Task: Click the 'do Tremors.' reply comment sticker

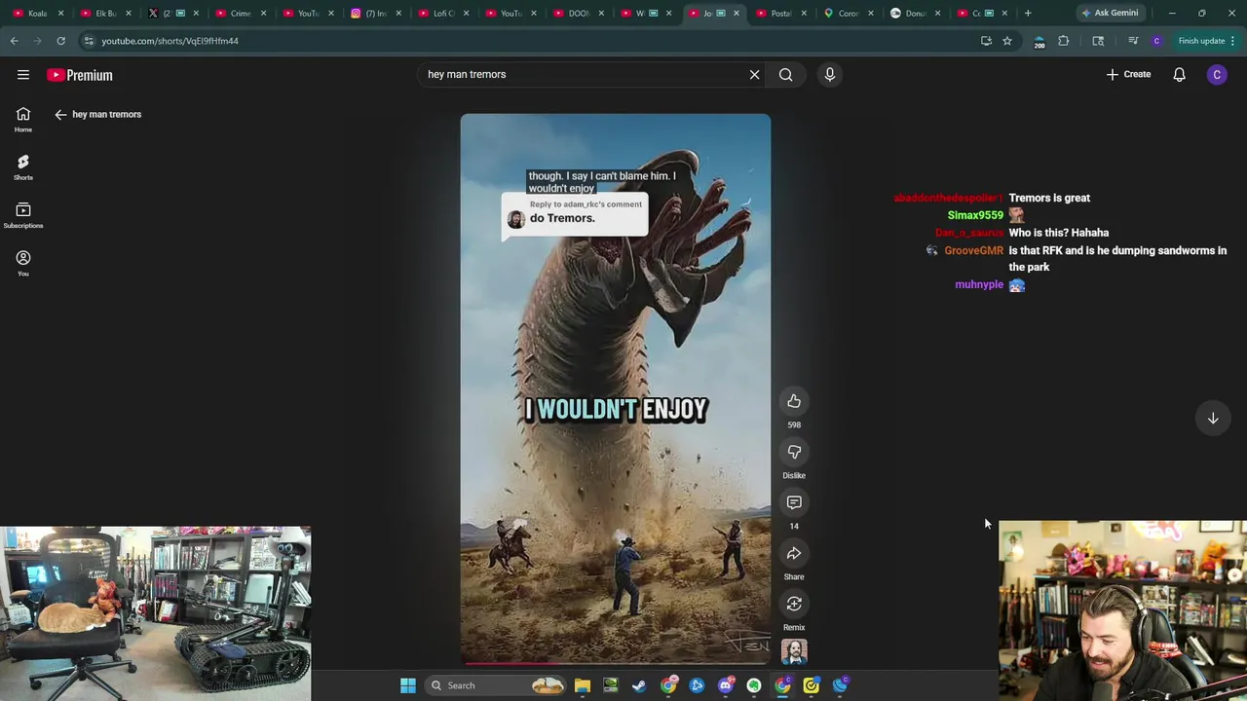Action: coord(575,216)
